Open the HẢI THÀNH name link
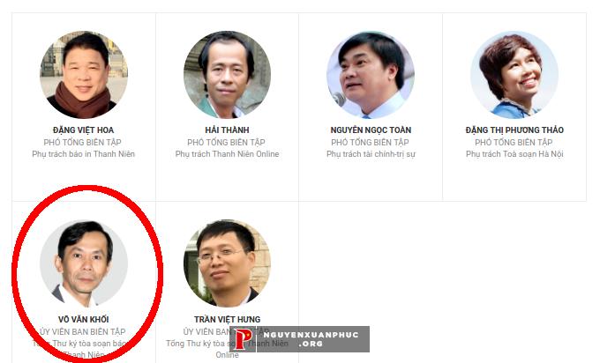 (x=228, y=130)
